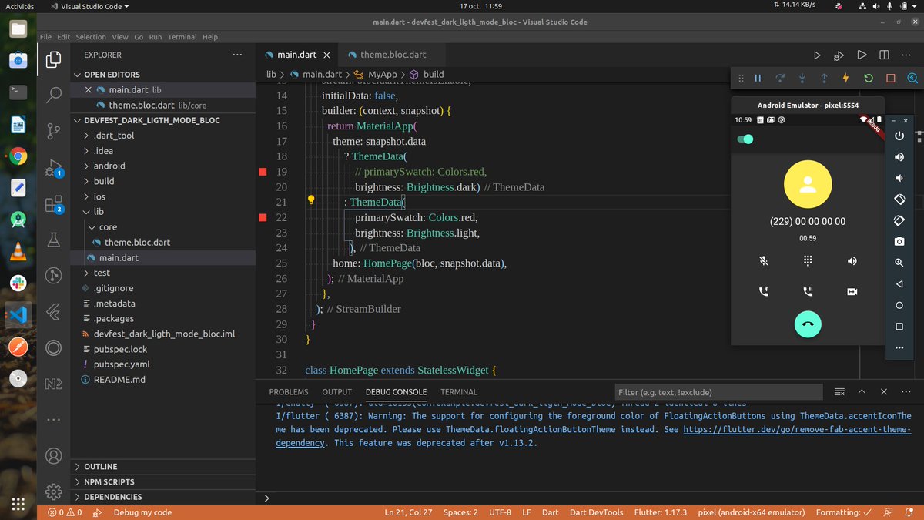
Task: Click the lightbulb code action on line 21
Action: [x=311, y=200]
